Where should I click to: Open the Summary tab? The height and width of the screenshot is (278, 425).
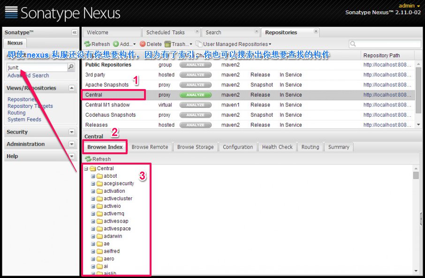tap(339, 147)
